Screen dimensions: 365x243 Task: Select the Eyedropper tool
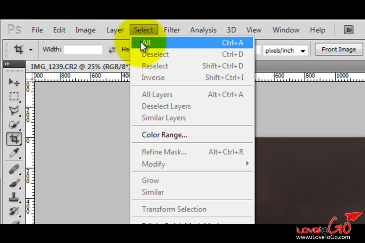coord(14,153)
